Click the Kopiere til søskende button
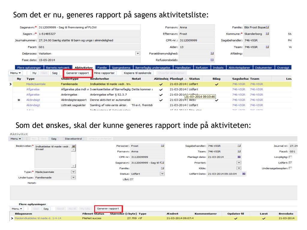This screenshot has width=307, height=230. (x=138, y=73)
